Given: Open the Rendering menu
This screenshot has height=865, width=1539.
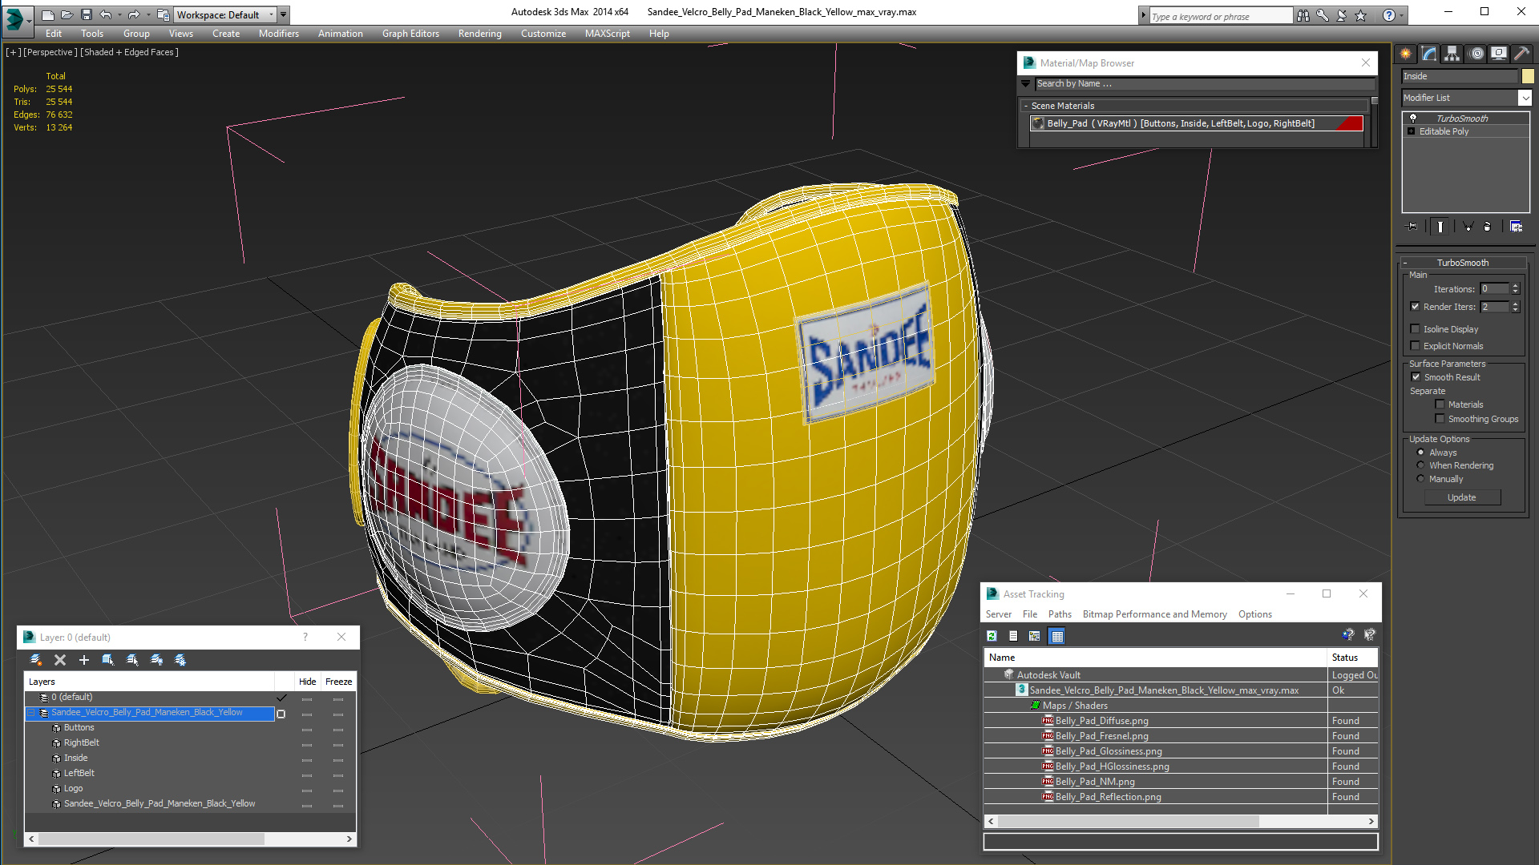Looking at the screenshot, I should coord(479,34).
